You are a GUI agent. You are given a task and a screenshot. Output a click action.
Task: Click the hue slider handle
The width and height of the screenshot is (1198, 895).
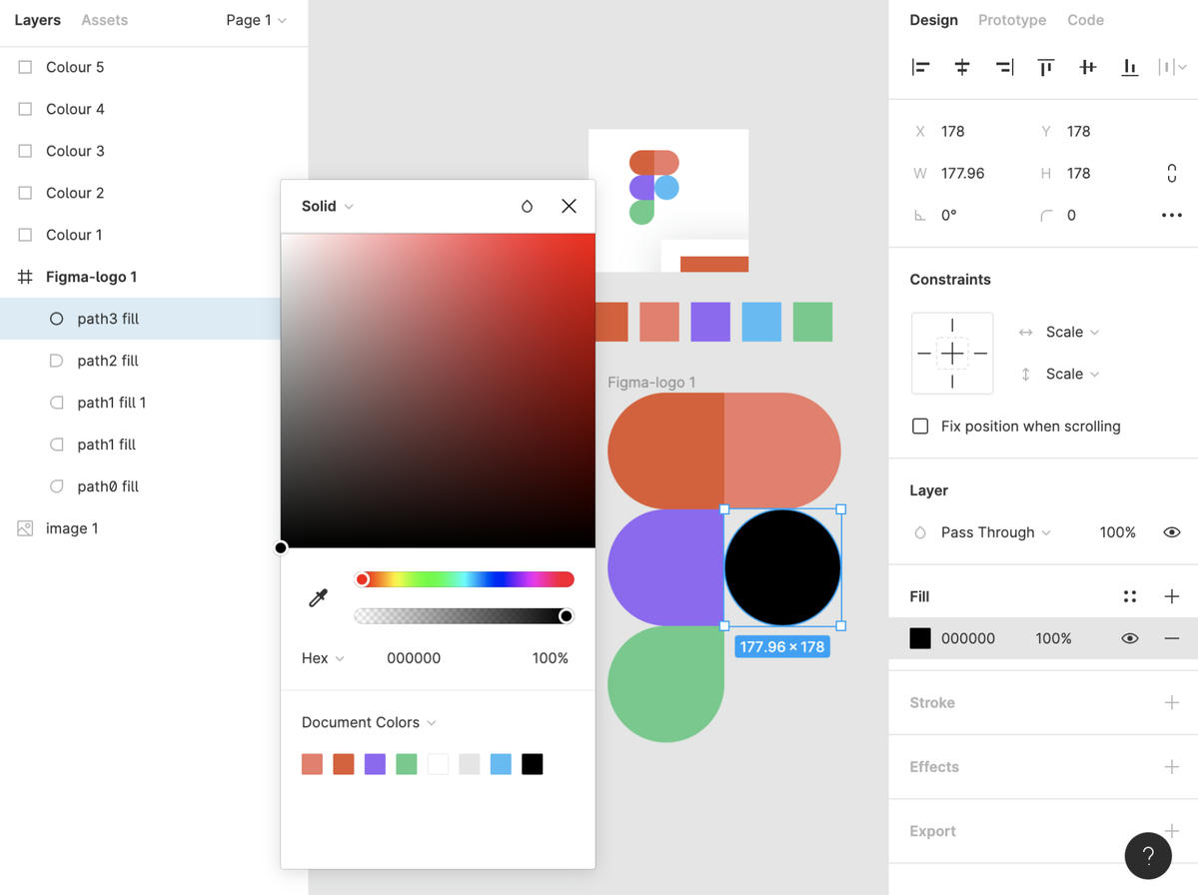pos(362,579)
